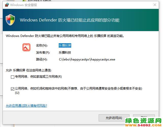
Task: Click the text 允许 乐播投屏 在这些网络上通信:
Action: [x=28, y=70]
